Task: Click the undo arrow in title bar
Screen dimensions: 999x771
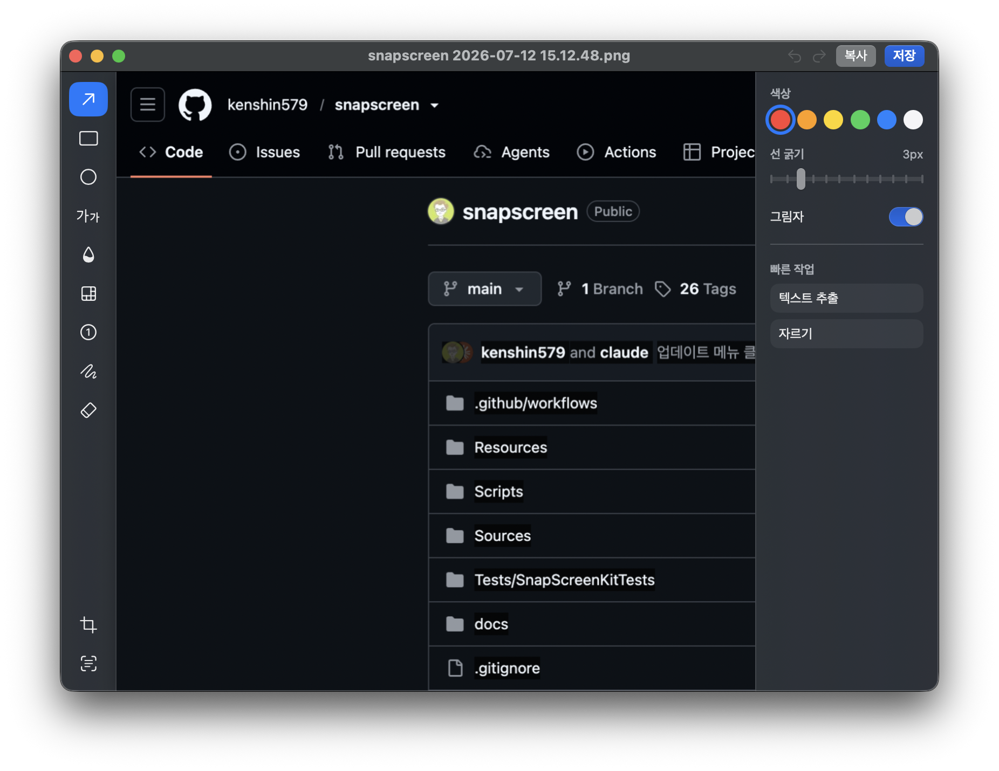Action: 795,56
